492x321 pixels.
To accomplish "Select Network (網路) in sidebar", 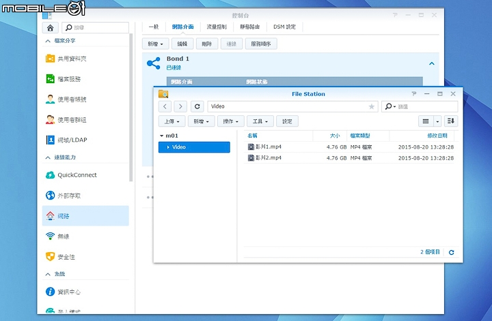I will 85,216.
